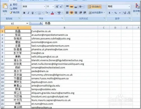Toggle underline formatting
This screenshot has height=109, width=141.
click(32, 13)
